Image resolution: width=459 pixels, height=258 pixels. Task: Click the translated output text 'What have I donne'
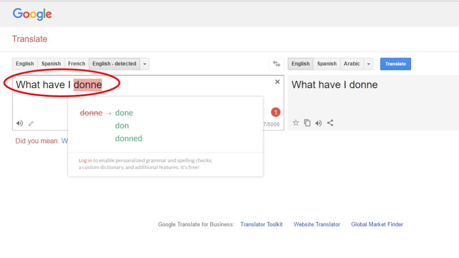coord(334,85)
